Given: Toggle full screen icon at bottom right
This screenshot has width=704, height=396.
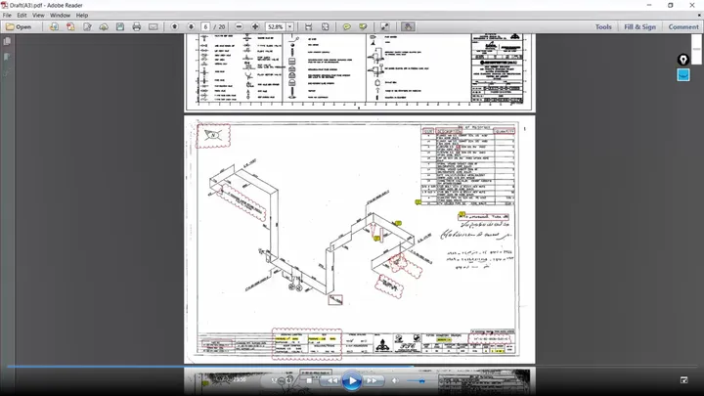Looking at the screenshot, I should click(683, 380).
